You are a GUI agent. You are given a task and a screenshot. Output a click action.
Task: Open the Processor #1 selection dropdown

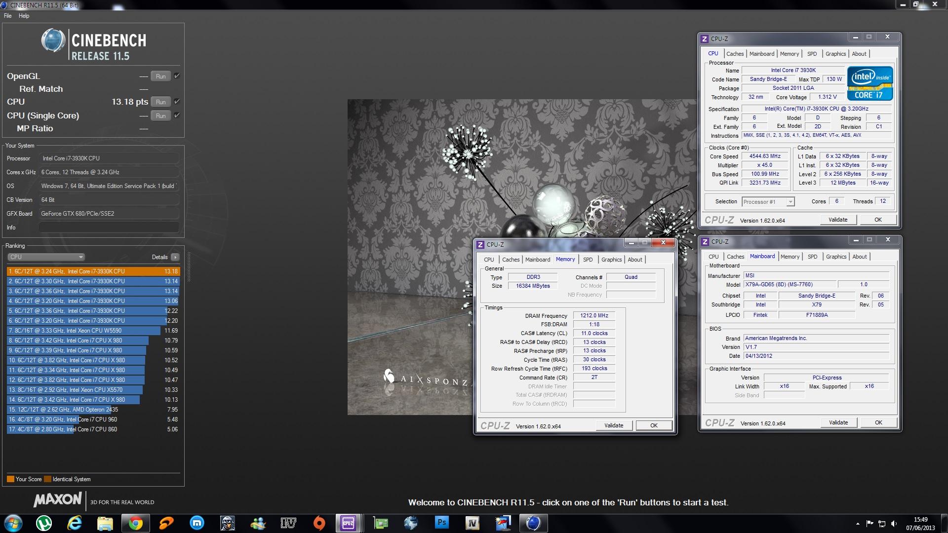click(x=768, y=202)
